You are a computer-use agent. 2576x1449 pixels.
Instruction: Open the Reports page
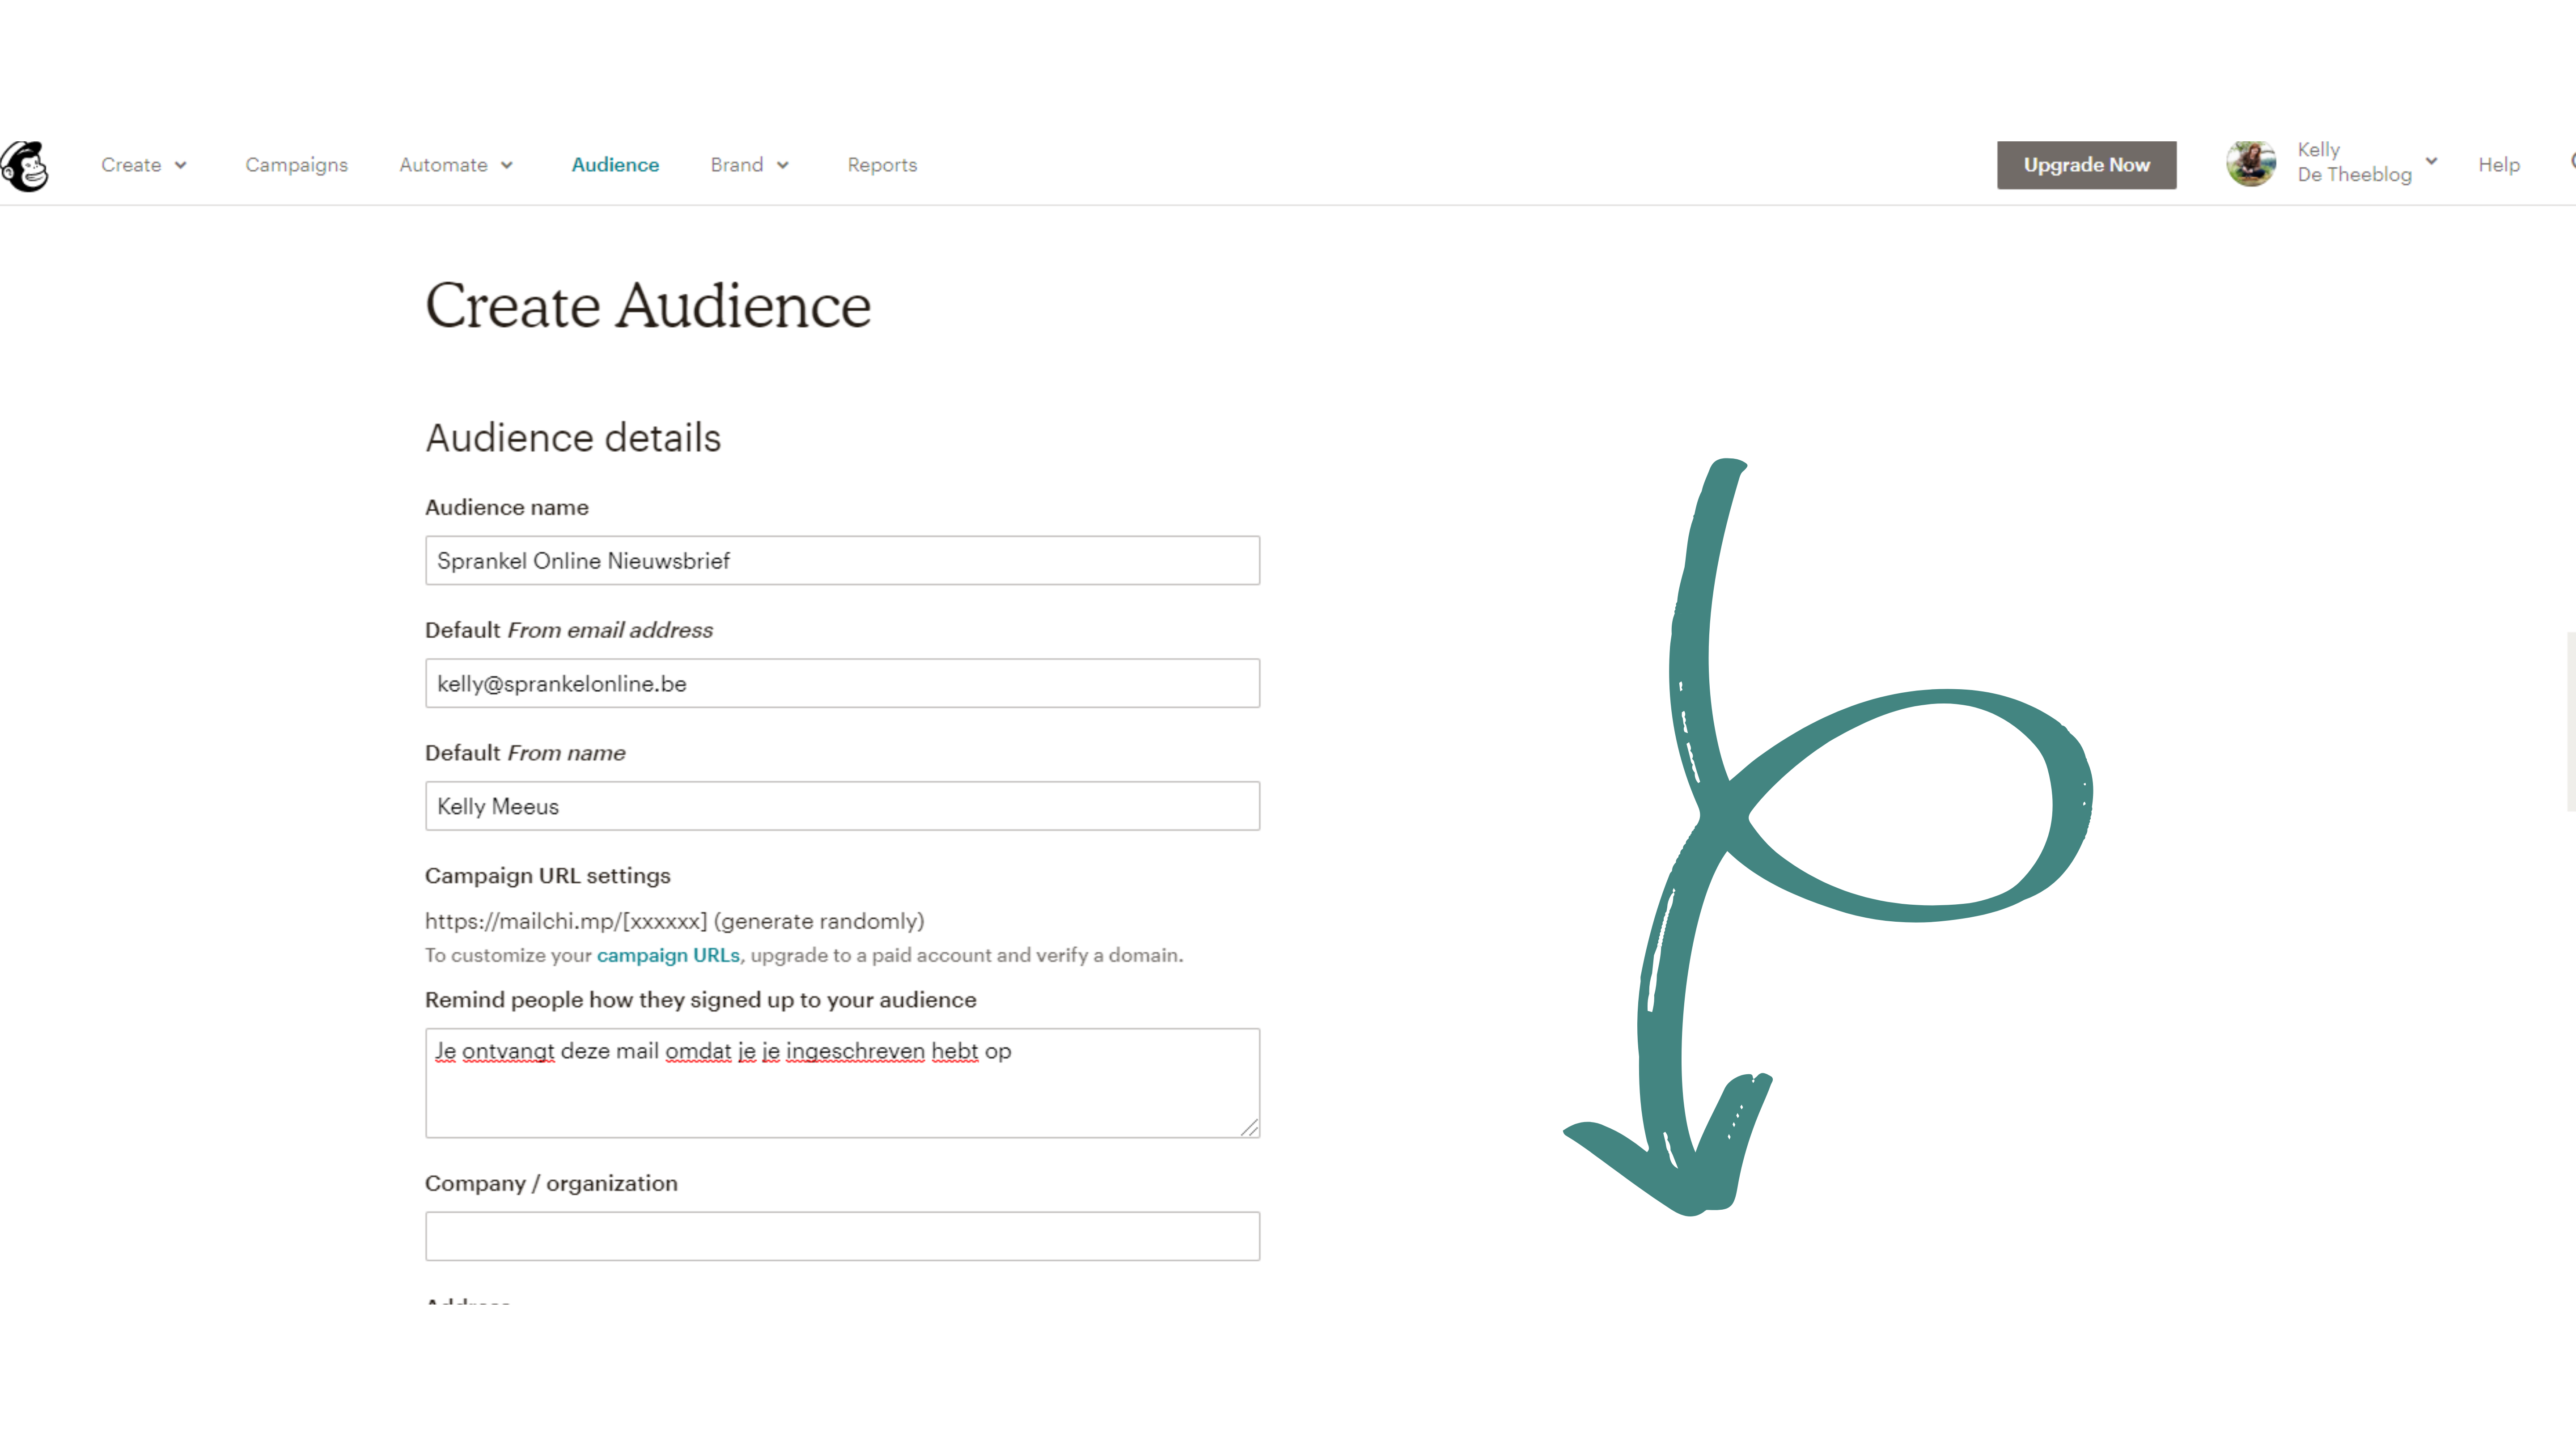882,165
